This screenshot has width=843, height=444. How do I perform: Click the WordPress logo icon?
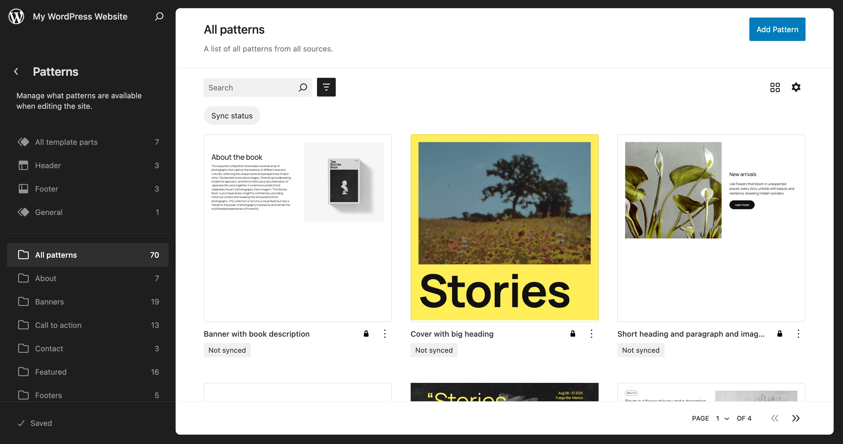point(16,16)
